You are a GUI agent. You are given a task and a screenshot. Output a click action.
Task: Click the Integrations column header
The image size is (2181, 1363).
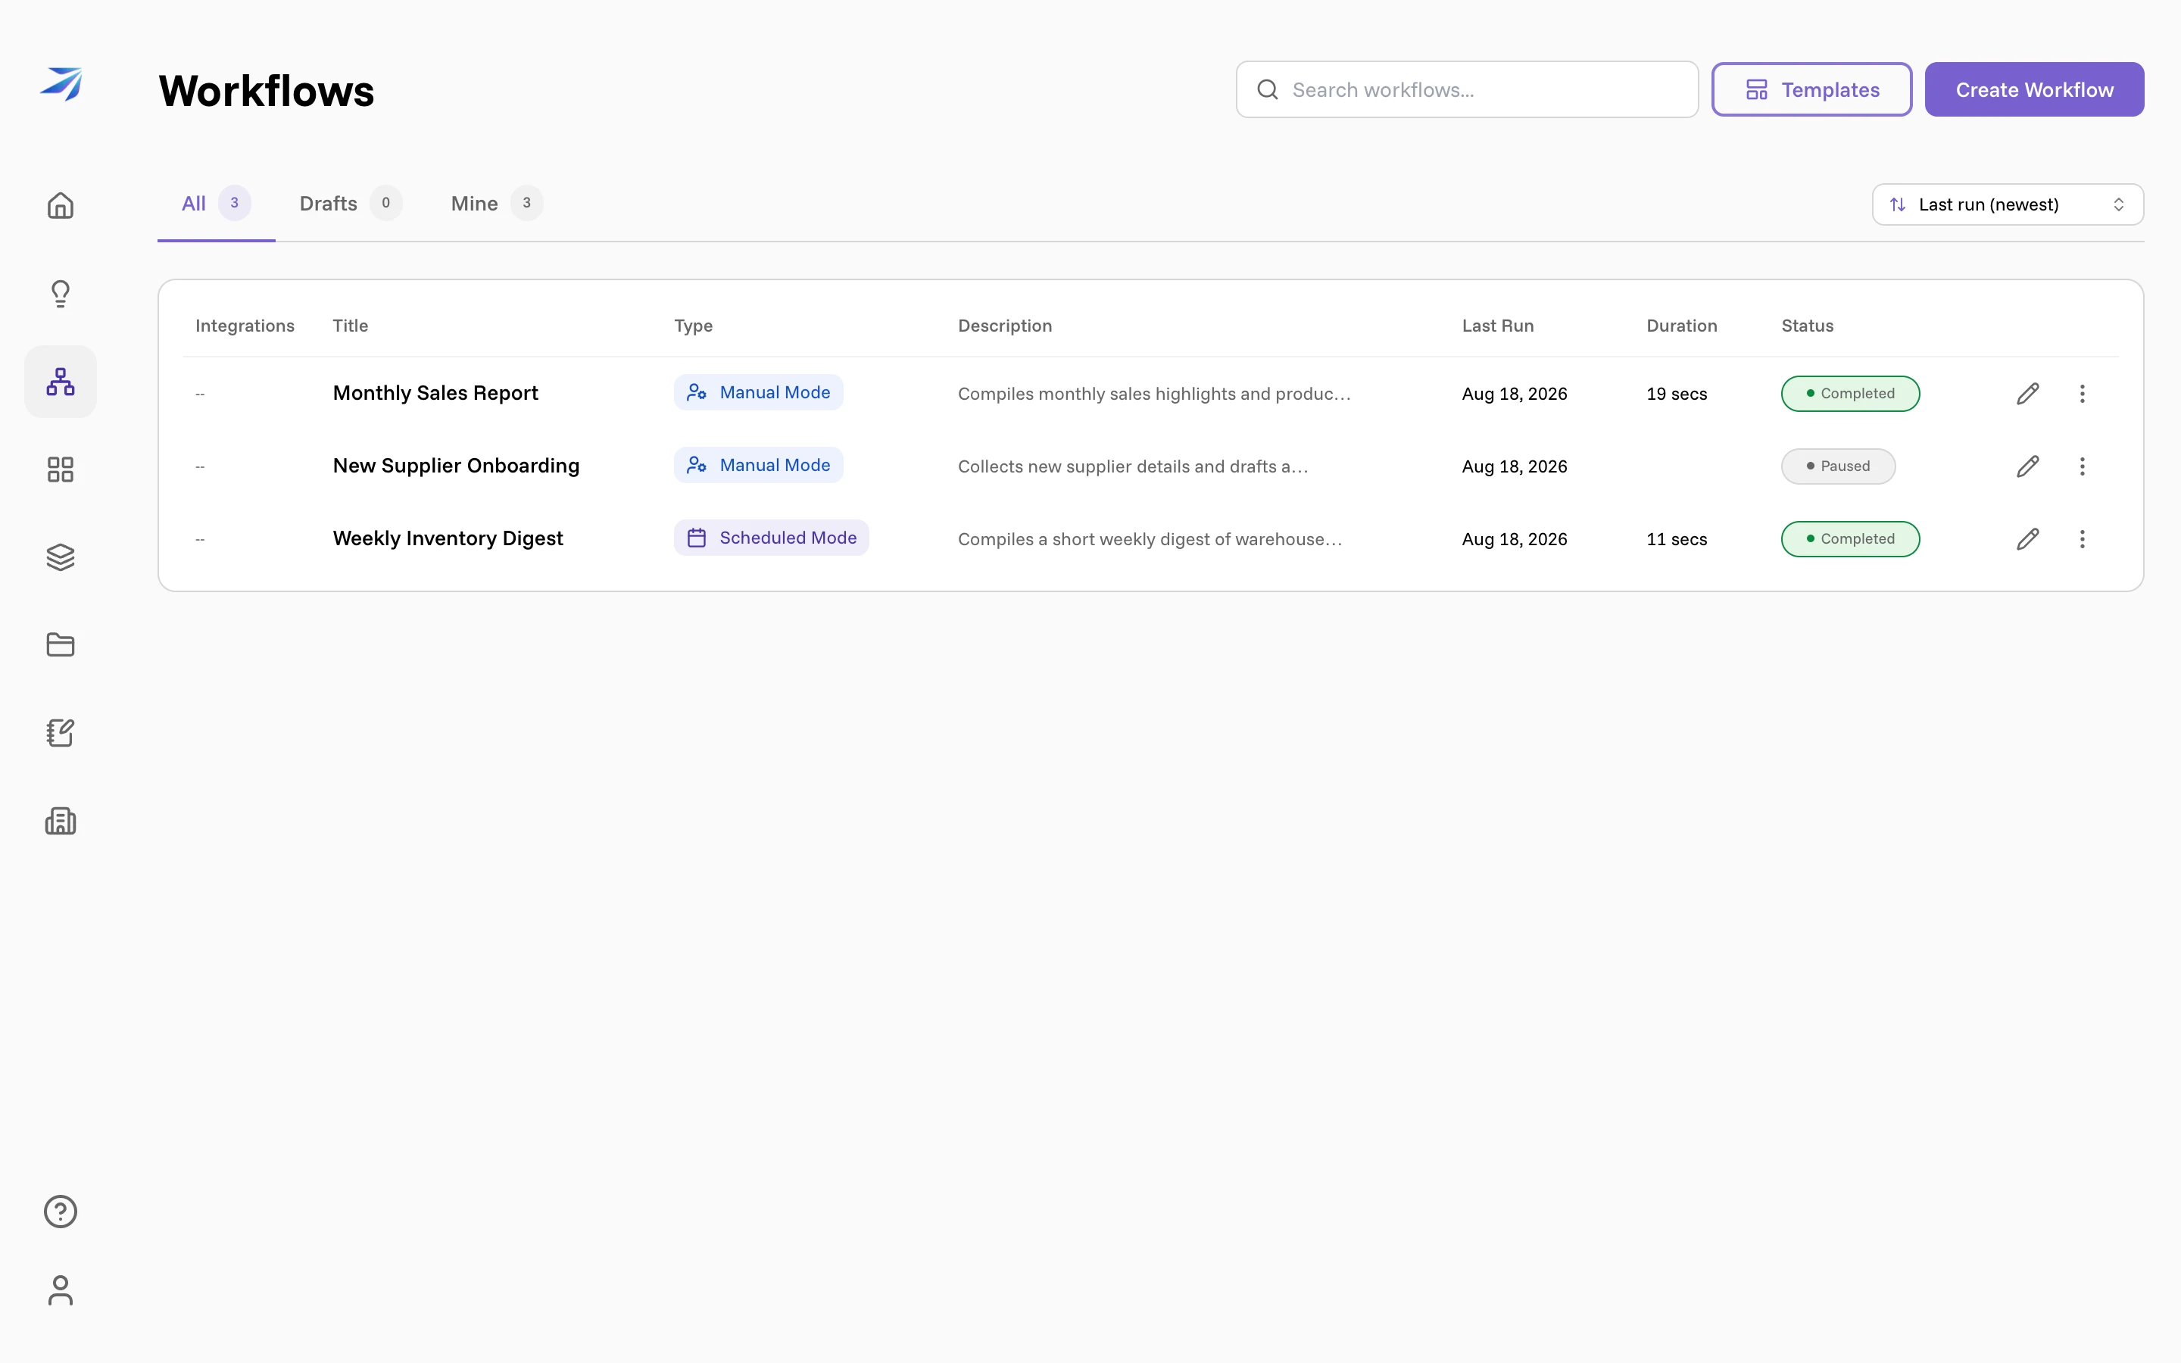pos(245,326)
